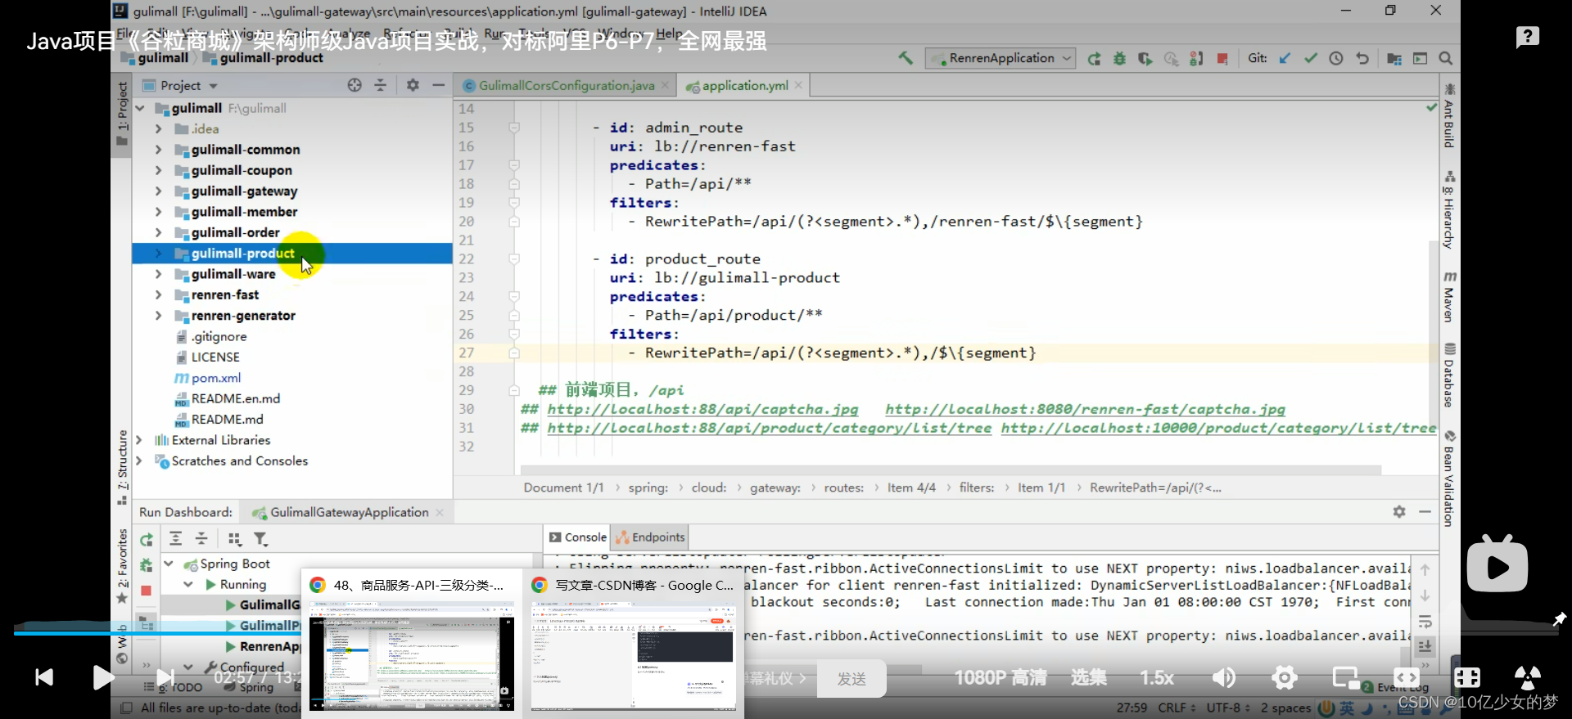Send danmaku with 发送 button
This screenshot has width=1572, height=719.
tap(851, 679)
